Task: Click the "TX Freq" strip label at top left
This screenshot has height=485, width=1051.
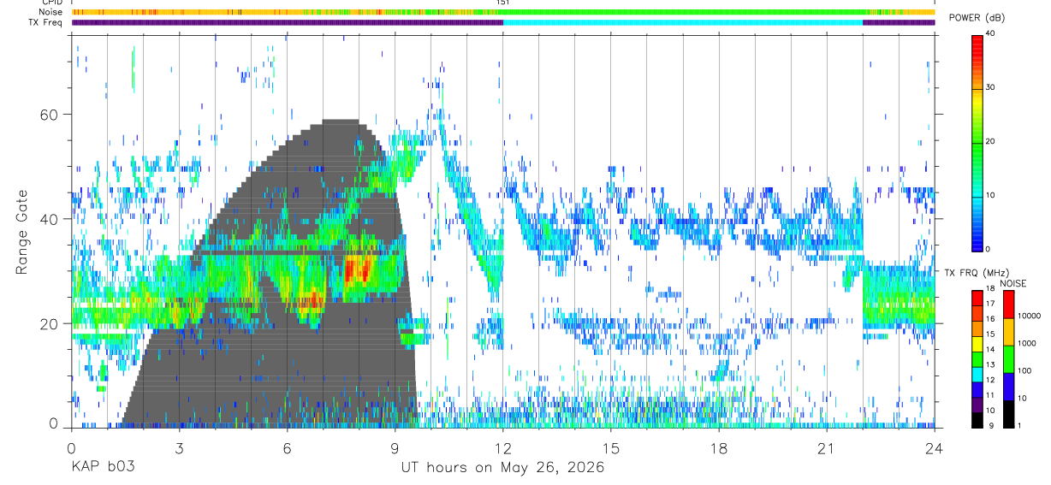Action: pyautogui.click(x=47, y=22)
